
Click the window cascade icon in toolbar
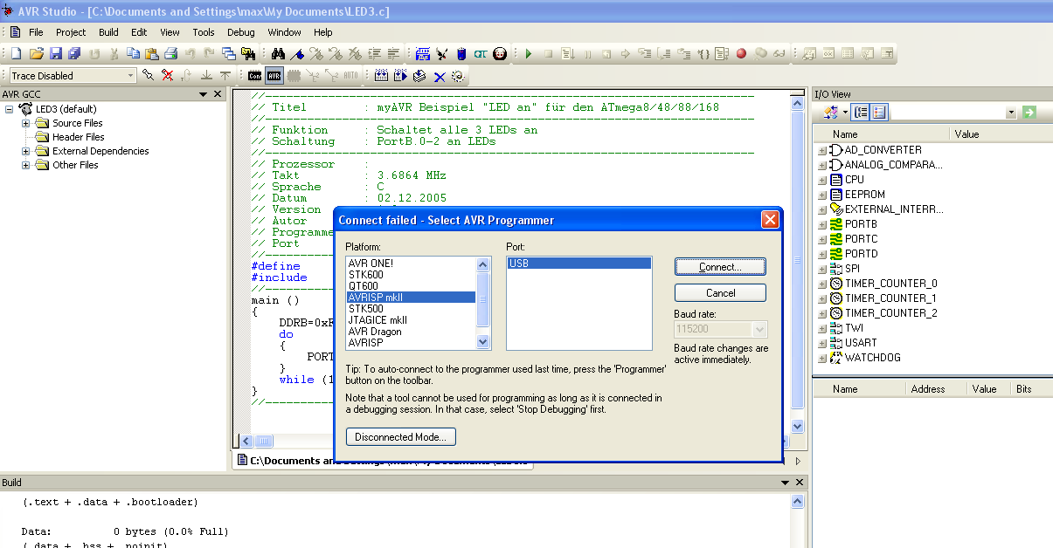[x=229, y=53]
